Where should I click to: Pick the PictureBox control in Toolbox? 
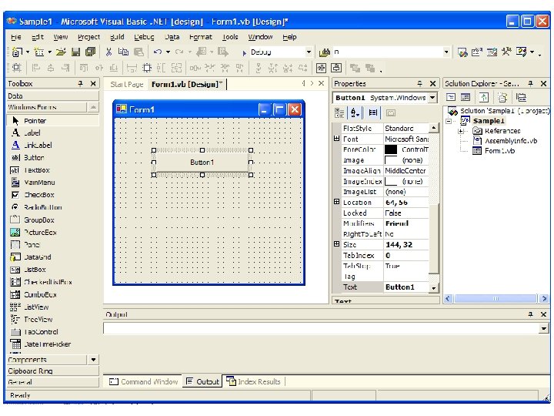click(52, 233)
